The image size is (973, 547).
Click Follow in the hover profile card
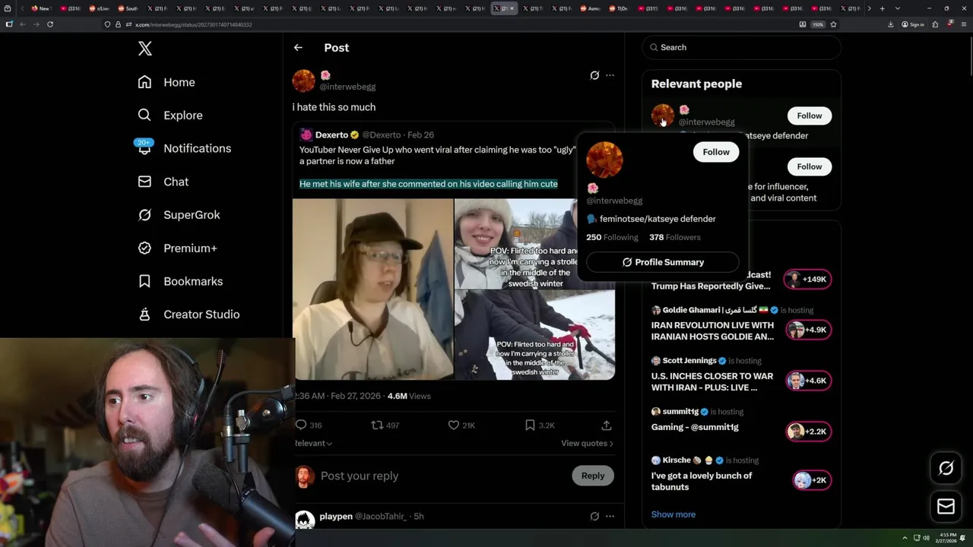pyautogui.click(x=716, y=152)
